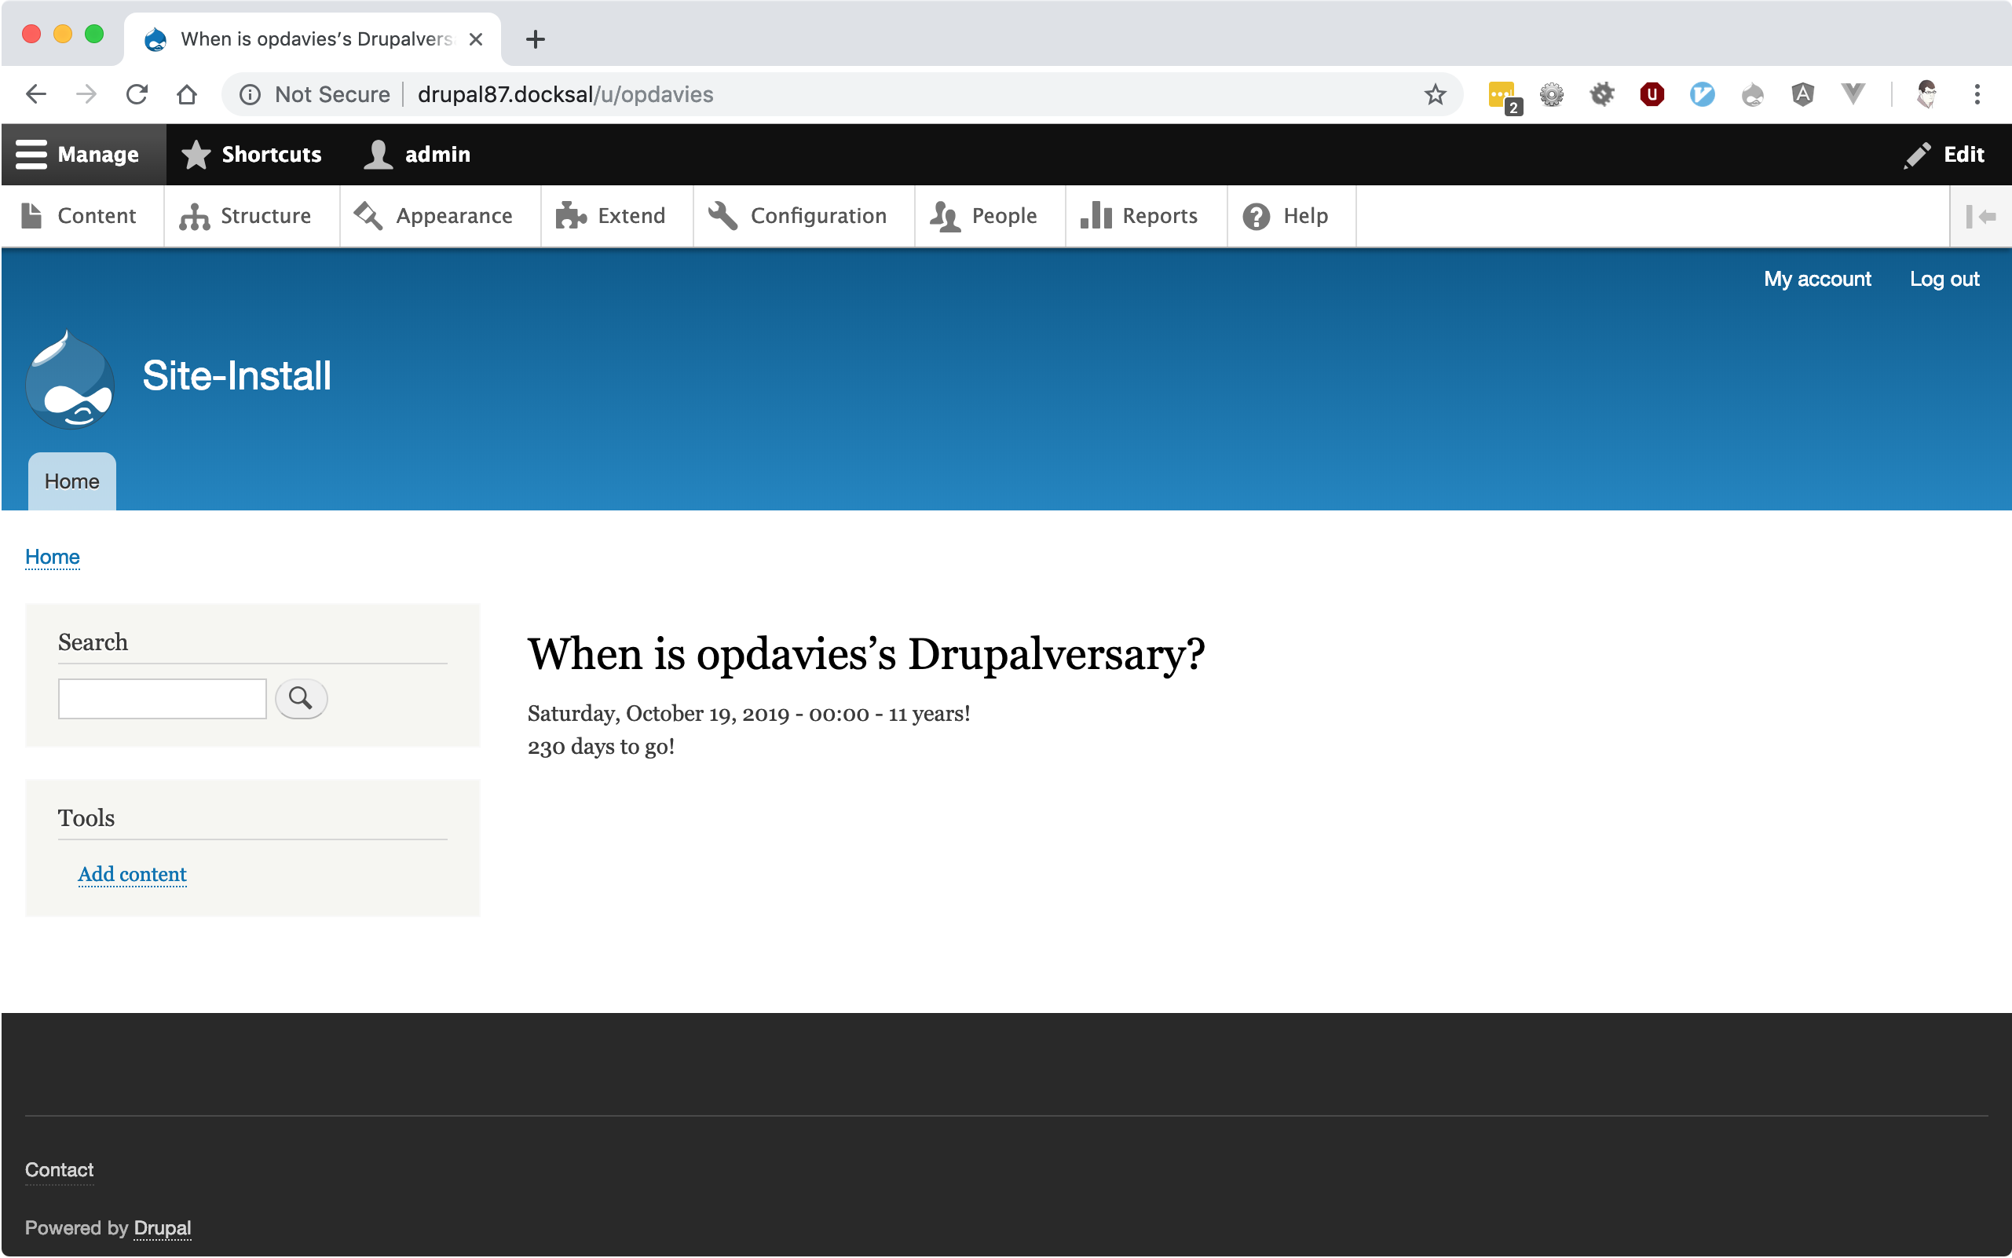The width and height of the screenshot is (2012, 1258).
Task: Click the Vue devtools extension icon
Action: point(1853,95)
